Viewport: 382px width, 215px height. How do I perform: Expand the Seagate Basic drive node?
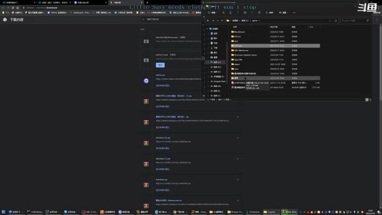[x=209, y=81]
